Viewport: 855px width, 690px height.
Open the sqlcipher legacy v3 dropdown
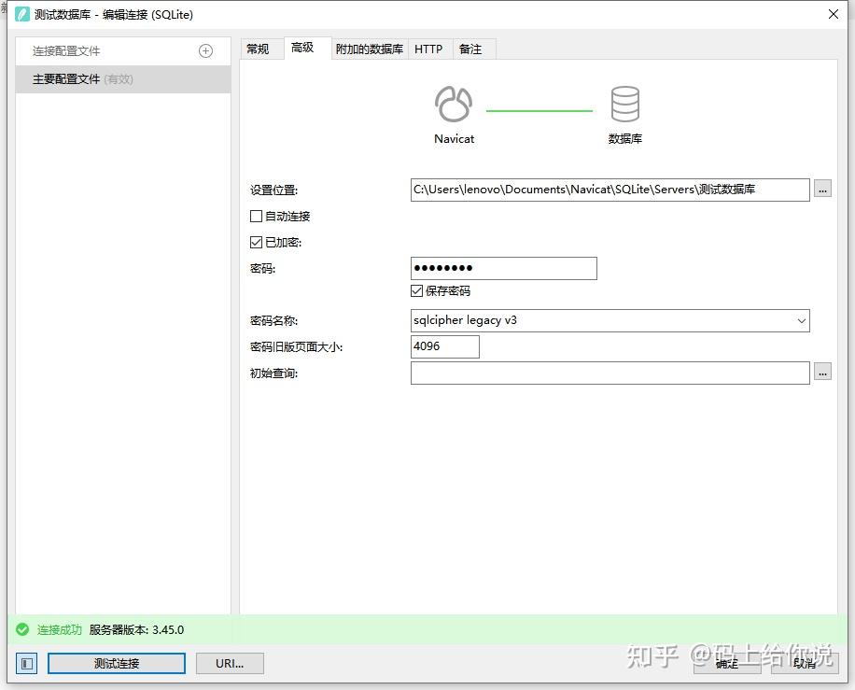pos(801,320)
